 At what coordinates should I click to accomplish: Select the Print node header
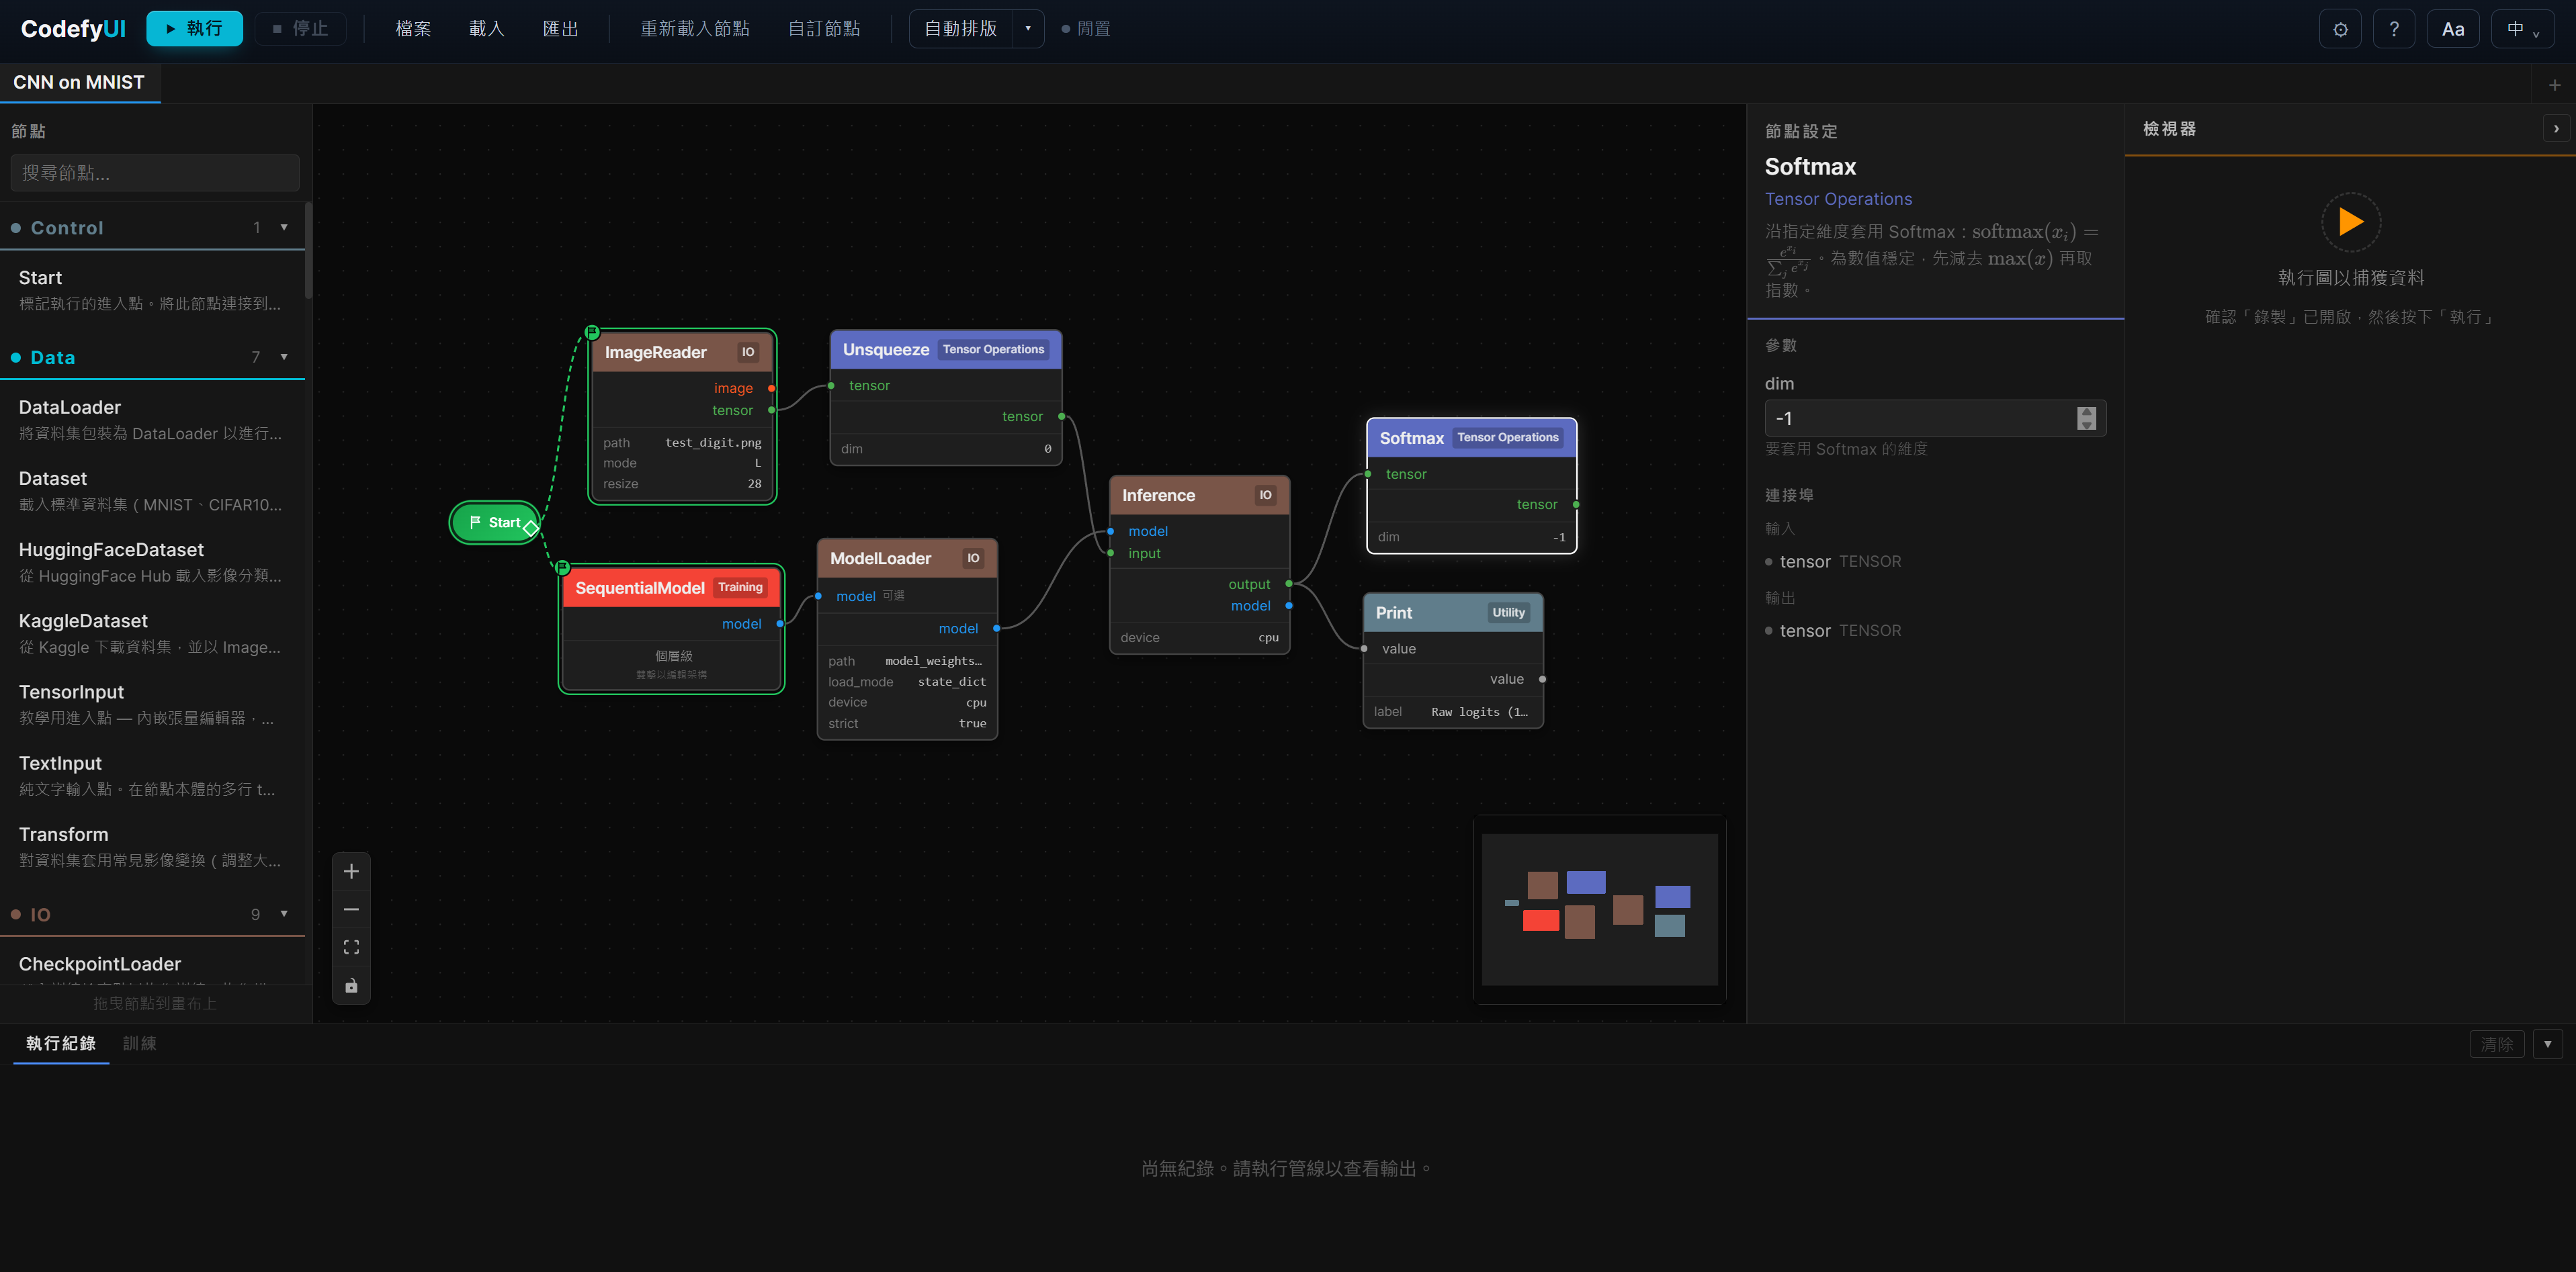[x=1453, y=612]
